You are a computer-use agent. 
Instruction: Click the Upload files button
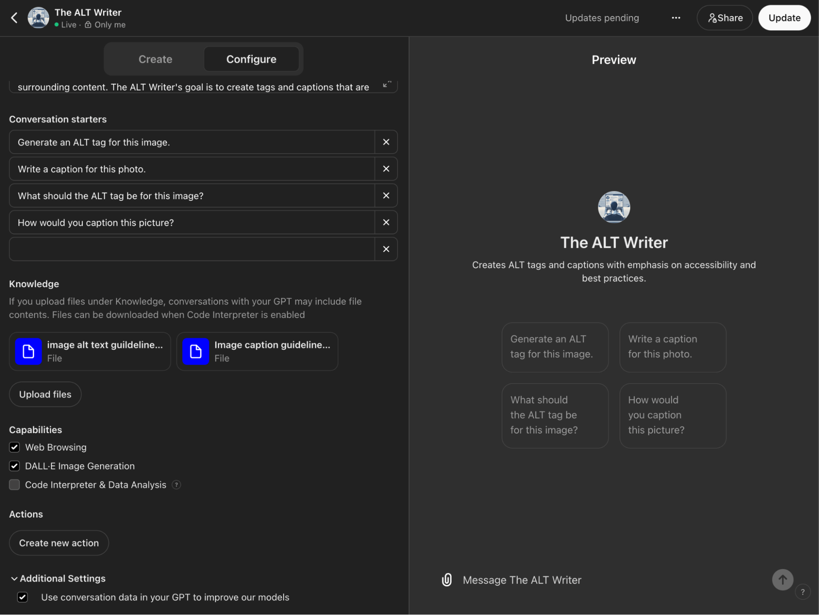pos(45,394)
